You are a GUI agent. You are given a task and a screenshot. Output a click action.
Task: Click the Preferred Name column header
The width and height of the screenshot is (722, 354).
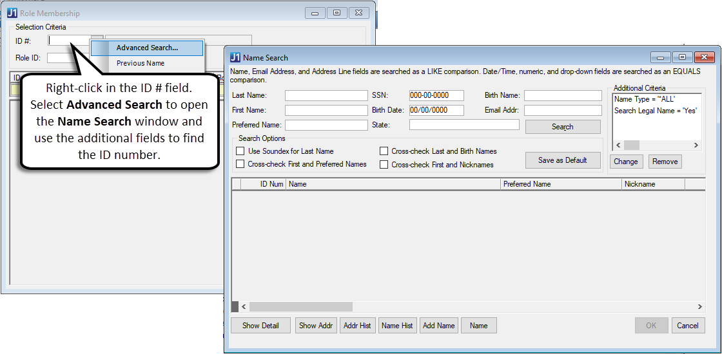point(561,184)
